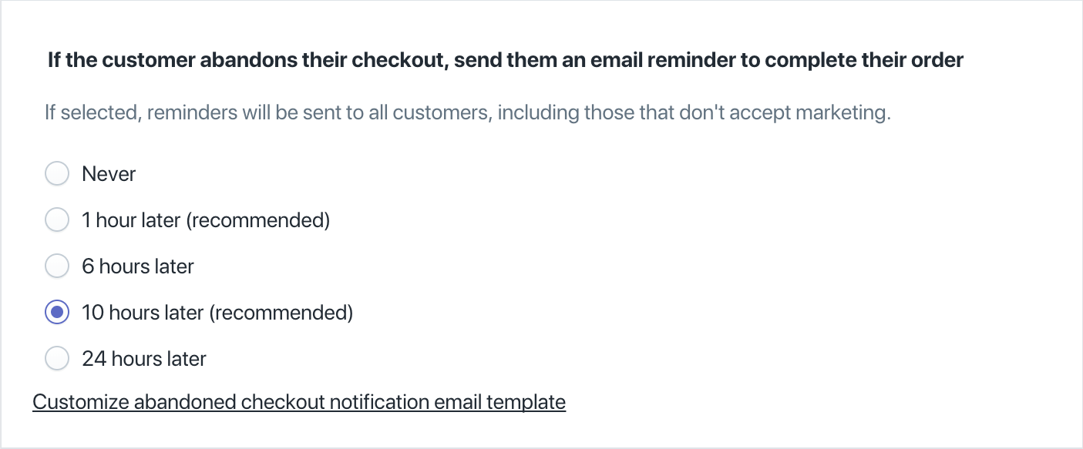
Task: Select the "Never" radio button
Action: pyautogui.click(x=57, y=174)
